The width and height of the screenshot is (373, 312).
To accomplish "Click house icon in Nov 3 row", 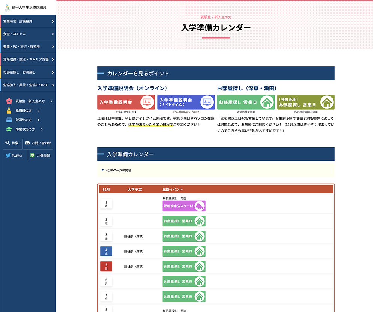I will click(x=200, y=236).
